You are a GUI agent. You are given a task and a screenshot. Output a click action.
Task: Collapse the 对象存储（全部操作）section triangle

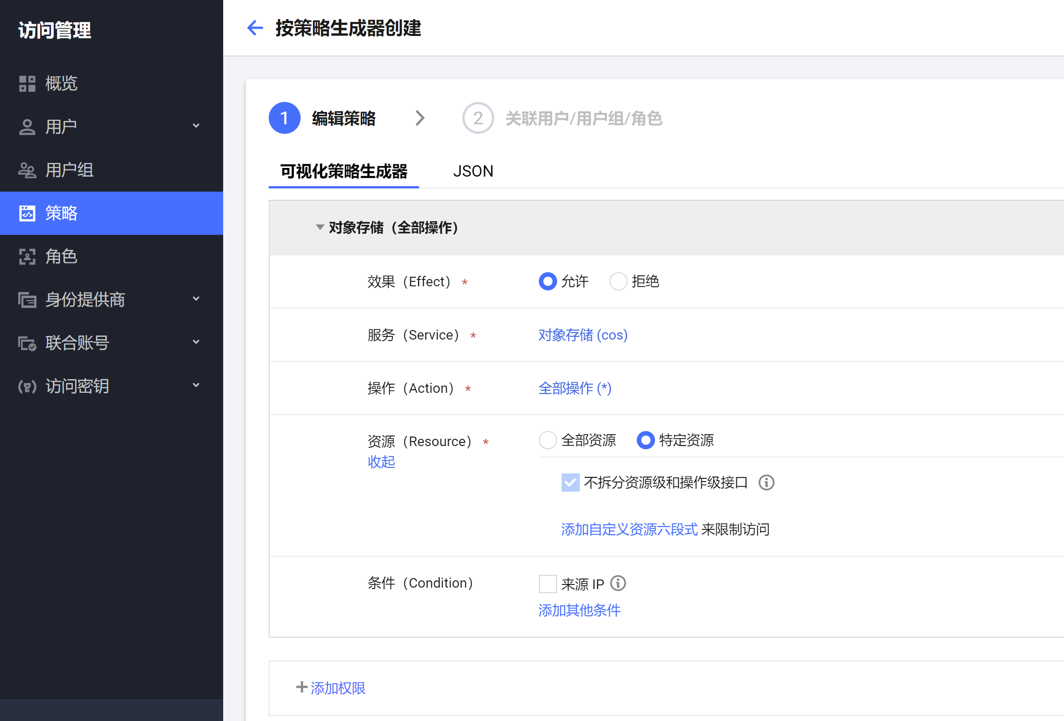click(320, 228)
